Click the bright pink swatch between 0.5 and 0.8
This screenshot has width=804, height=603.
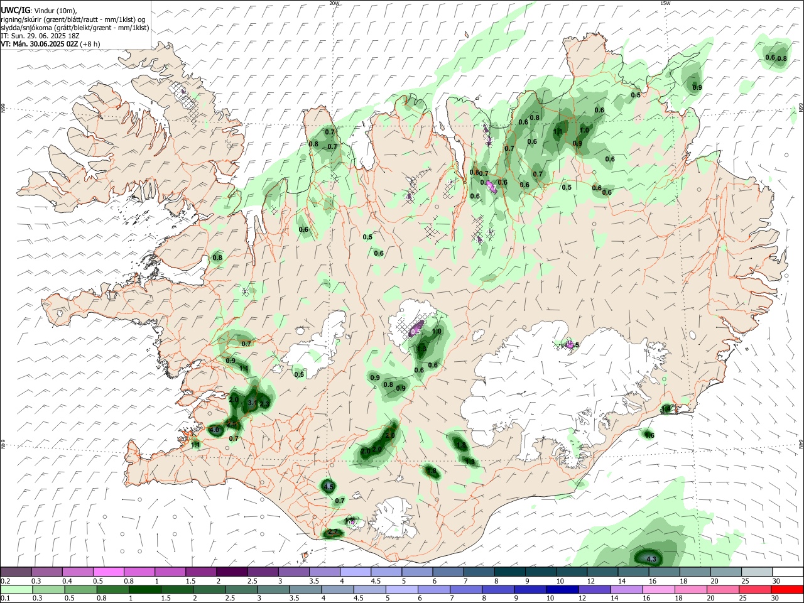coord(108,572)
